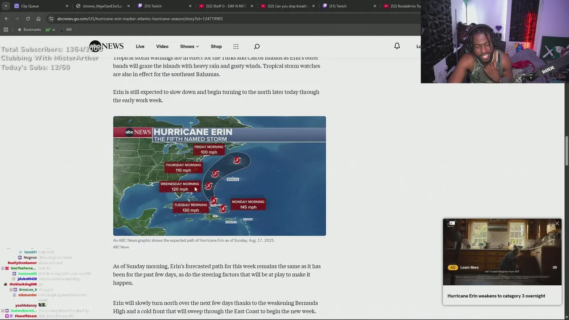The image size is (569, 320).
Task: Click the 'FRIDAY MORNING 100 mph' label
Action: [208, 149]
